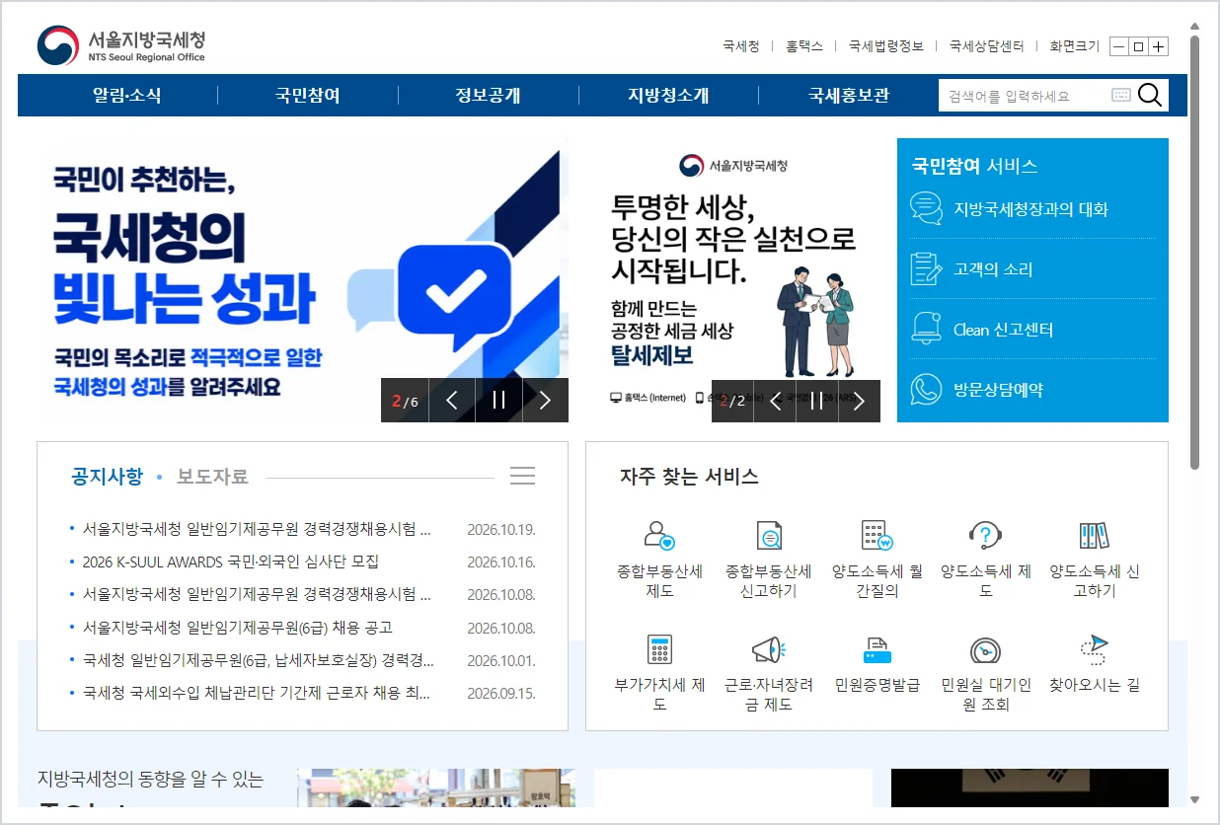
Task: Open 근로·자녀장려금 제도 megaphone icon
Action: 768,649
